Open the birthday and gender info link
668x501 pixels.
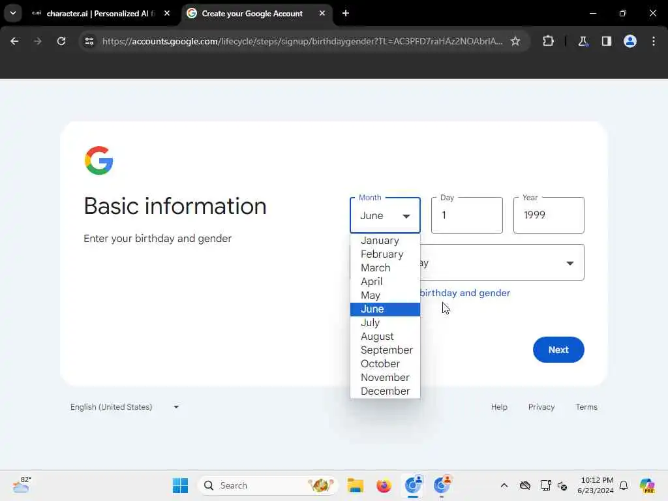464,293
